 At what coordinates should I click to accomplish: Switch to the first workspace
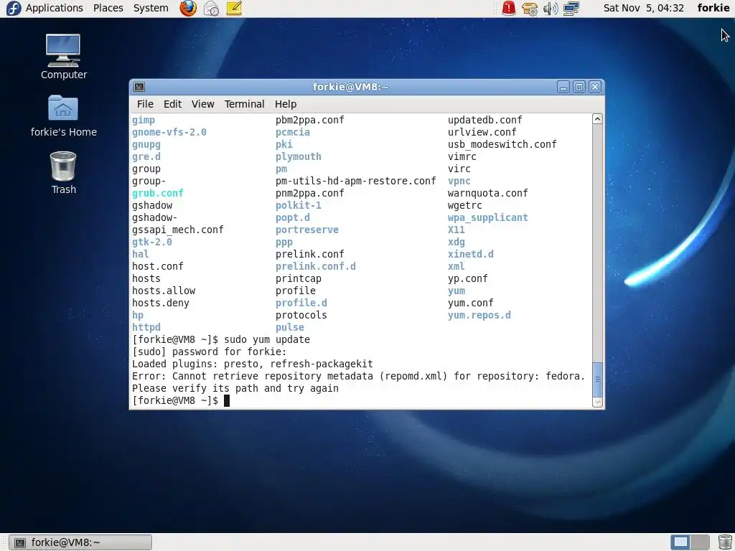coord(680,542)
